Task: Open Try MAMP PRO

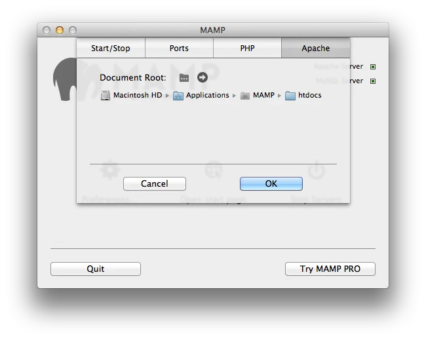Action: 330,269
